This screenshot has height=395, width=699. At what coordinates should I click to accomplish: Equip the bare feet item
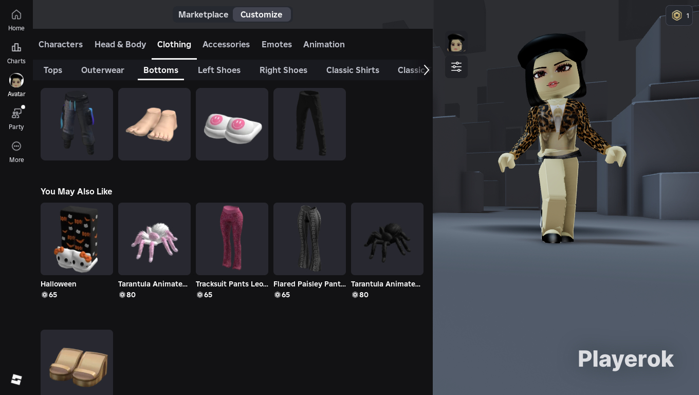click(154, 124)
